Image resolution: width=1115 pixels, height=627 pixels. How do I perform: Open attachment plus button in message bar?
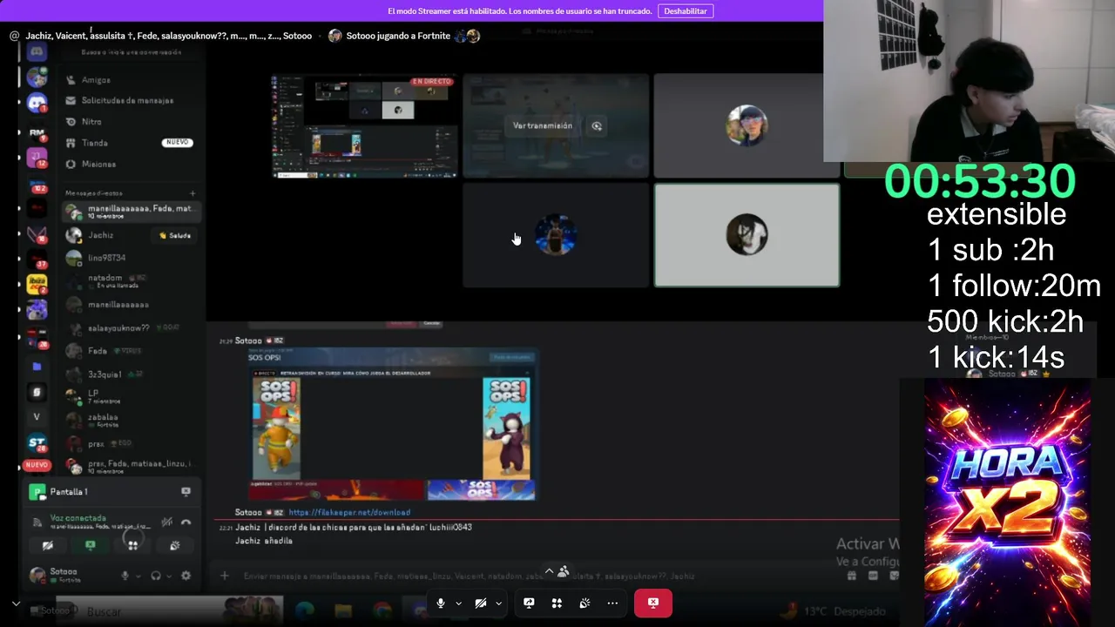tap(224, 576)
